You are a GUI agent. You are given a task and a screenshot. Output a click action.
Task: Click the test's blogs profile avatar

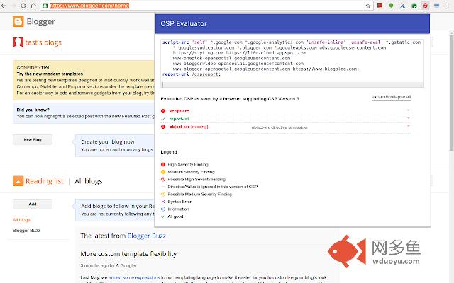click(x=18, y=42)
